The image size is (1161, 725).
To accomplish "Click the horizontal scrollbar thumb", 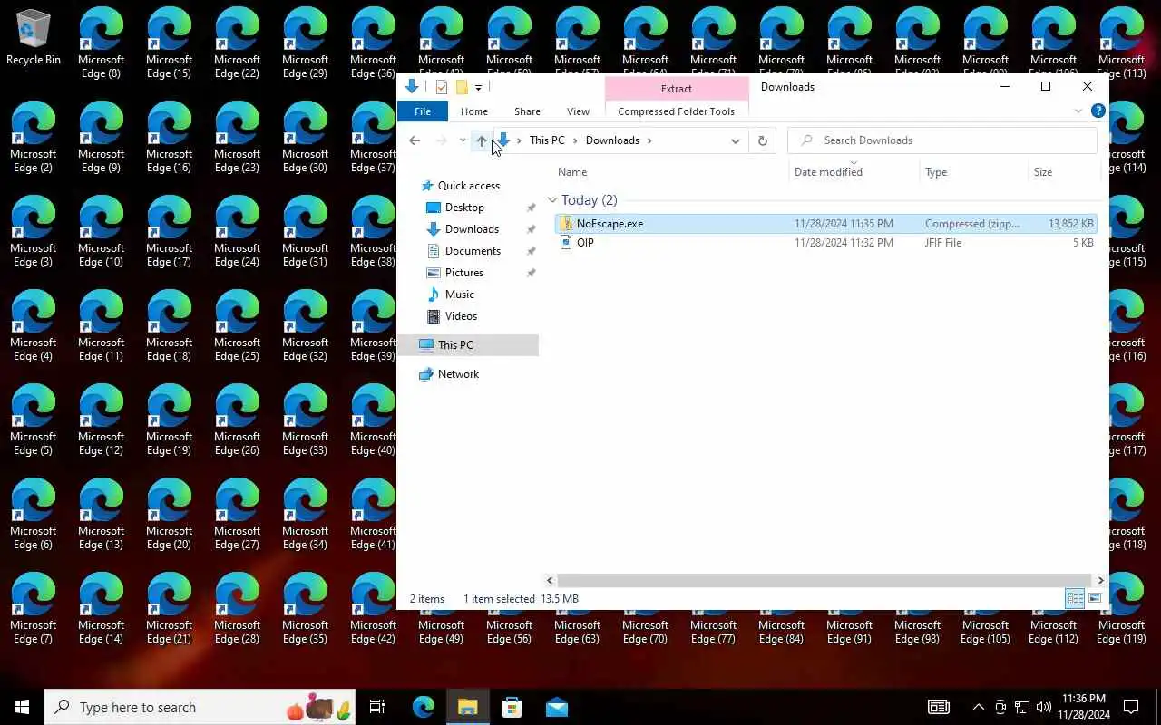I will tap(824, 580).
